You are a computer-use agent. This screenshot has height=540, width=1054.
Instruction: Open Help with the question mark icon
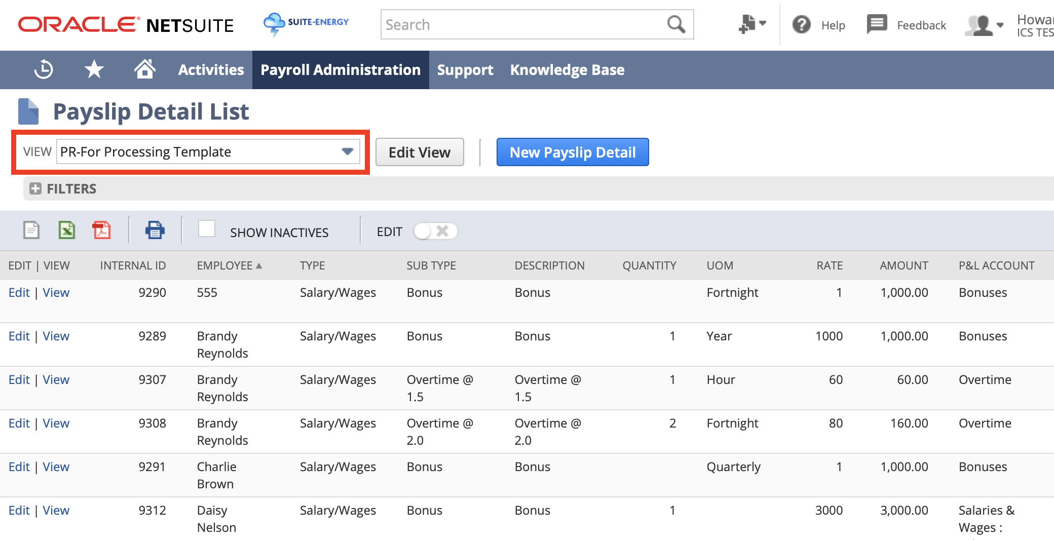point(801,24)
